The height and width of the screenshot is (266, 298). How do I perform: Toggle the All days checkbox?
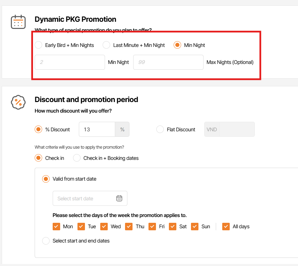point(226,227)
